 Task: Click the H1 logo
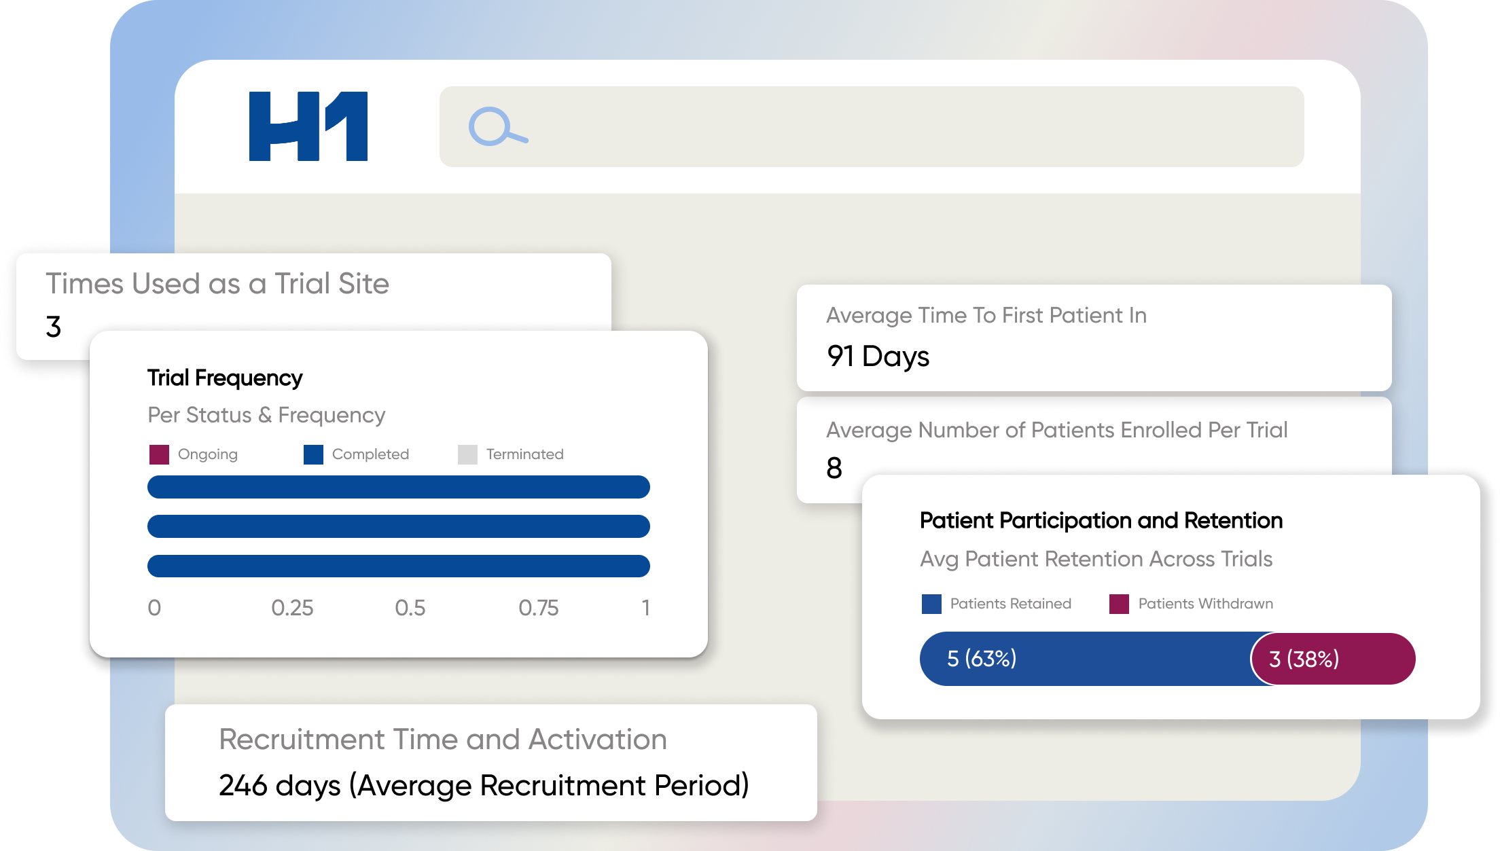[x=308, y=126]
